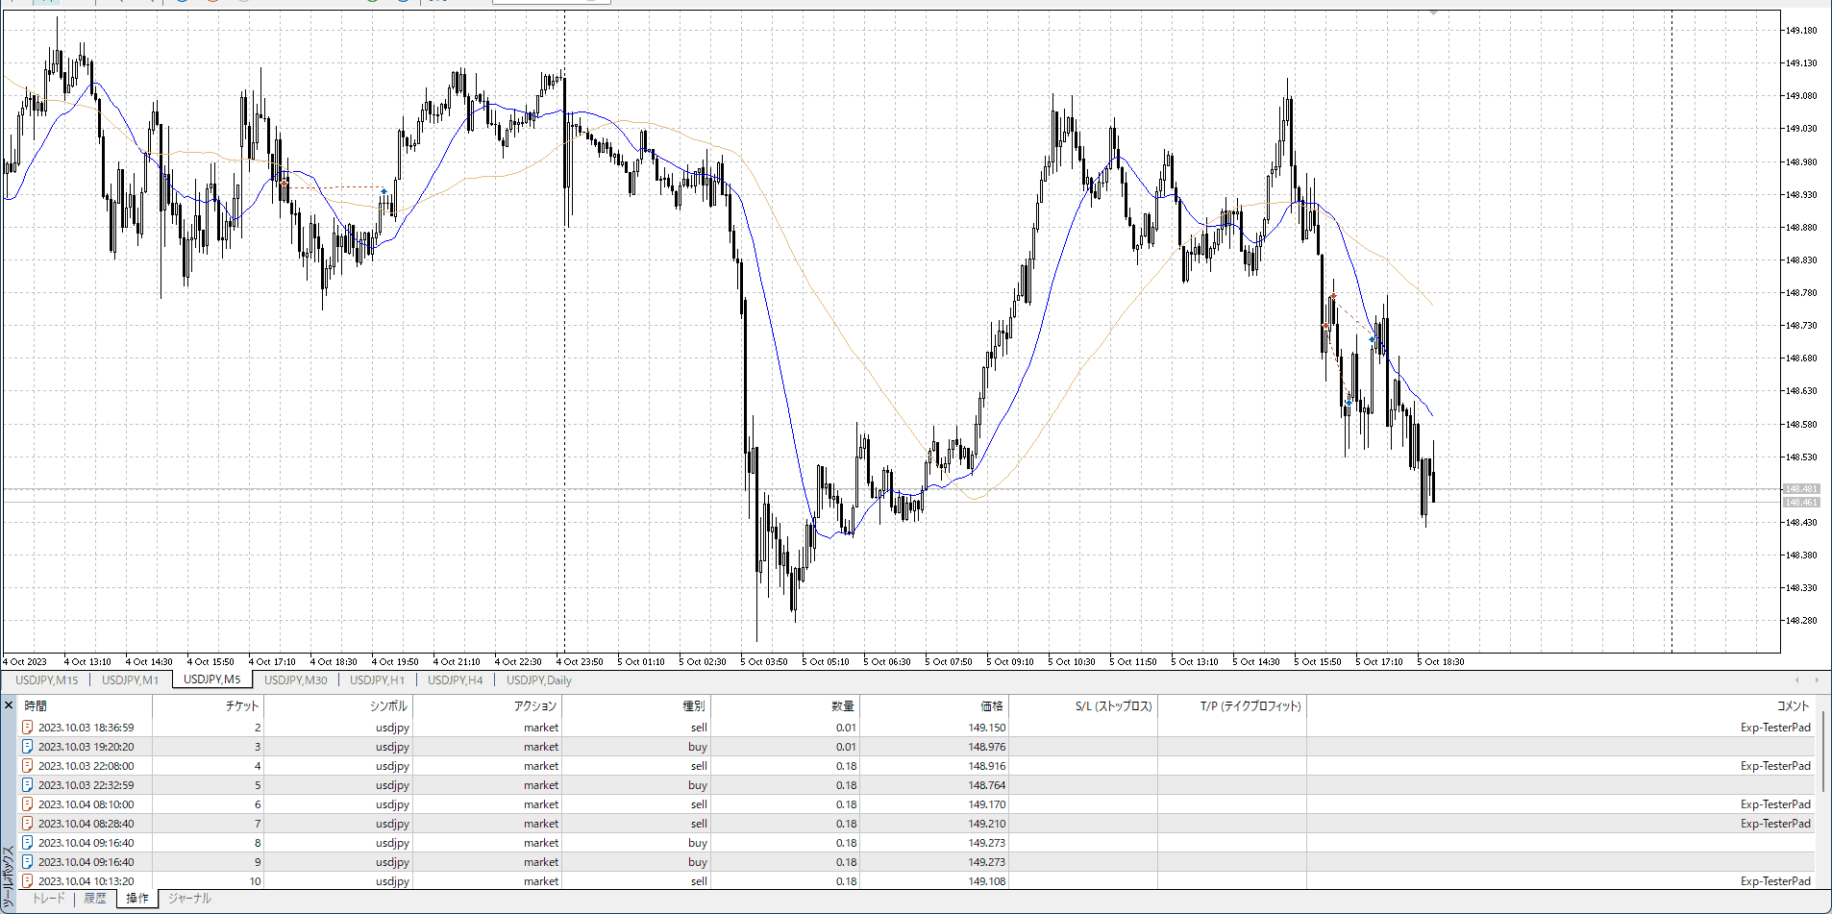Click the sell order icon for ticket 2

click(x=28, y=728)
